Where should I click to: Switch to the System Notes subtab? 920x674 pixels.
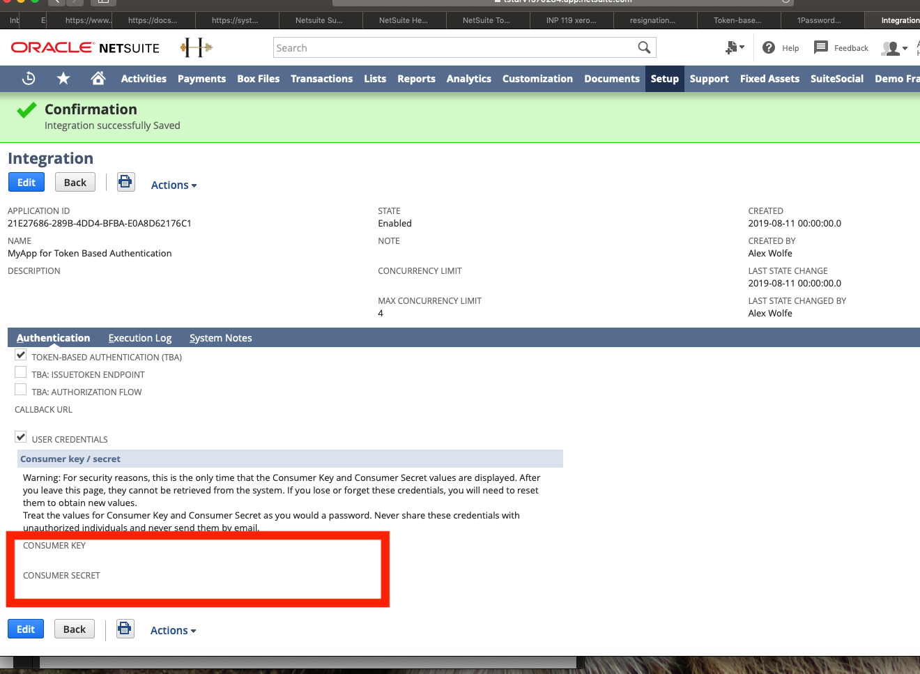coord(220,338)
